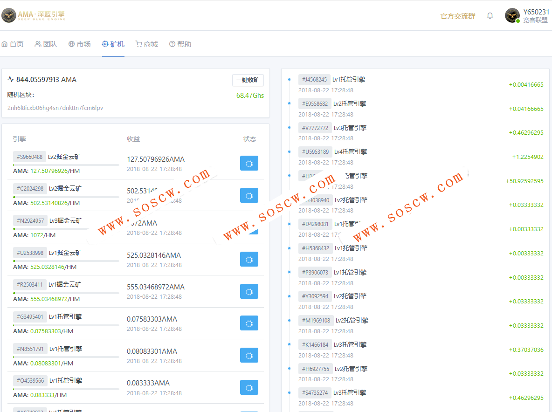Click the #V7772772 log tag
Image resolution: width=552 pixels, height=412 pixels.
(315, 128)
